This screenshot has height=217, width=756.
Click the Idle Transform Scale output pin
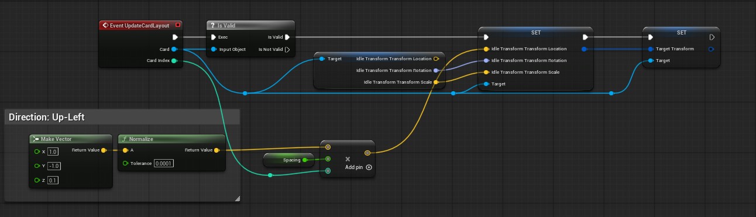[x=436, y=82]
